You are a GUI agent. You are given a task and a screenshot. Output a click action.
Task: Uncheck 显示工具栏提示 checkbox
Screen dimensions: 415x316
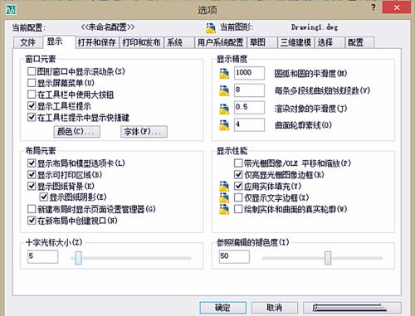(x=32, y=105)
